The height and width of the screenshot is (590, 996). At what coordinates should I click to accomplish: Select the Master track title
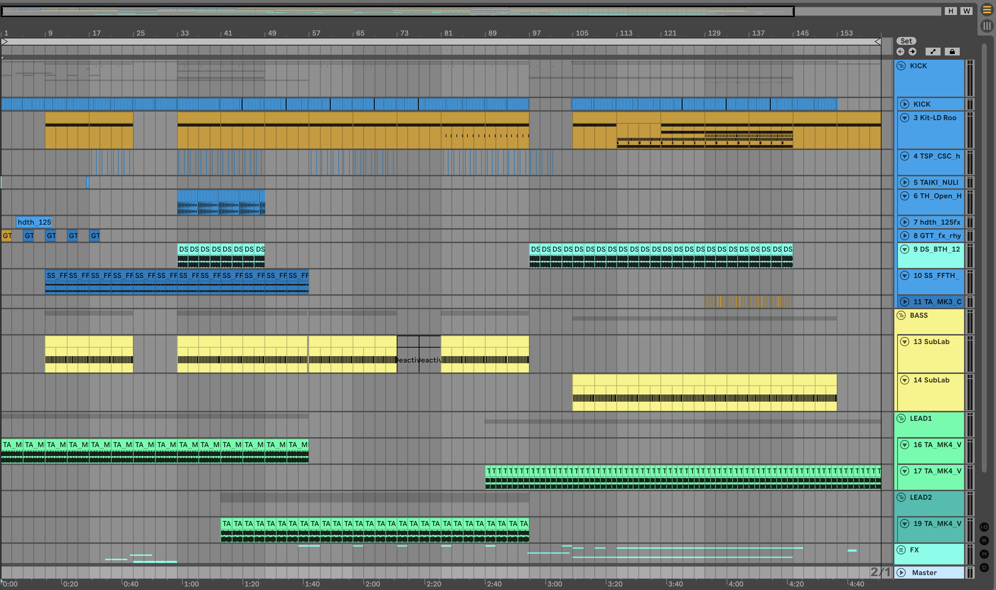tap(924, 573)
